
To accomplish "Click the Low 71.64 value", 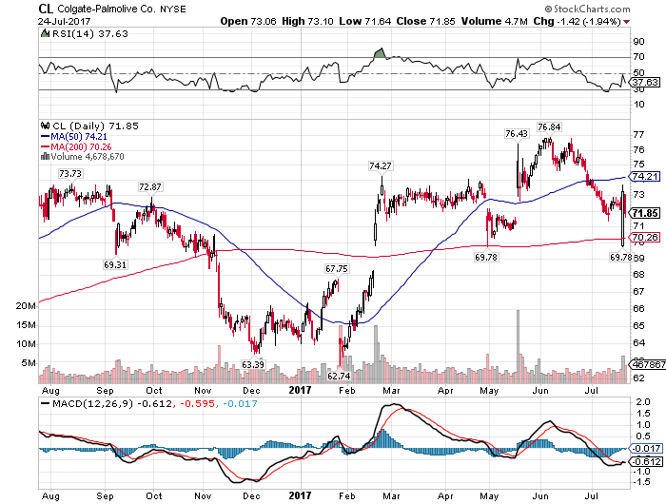I will 364,21.
